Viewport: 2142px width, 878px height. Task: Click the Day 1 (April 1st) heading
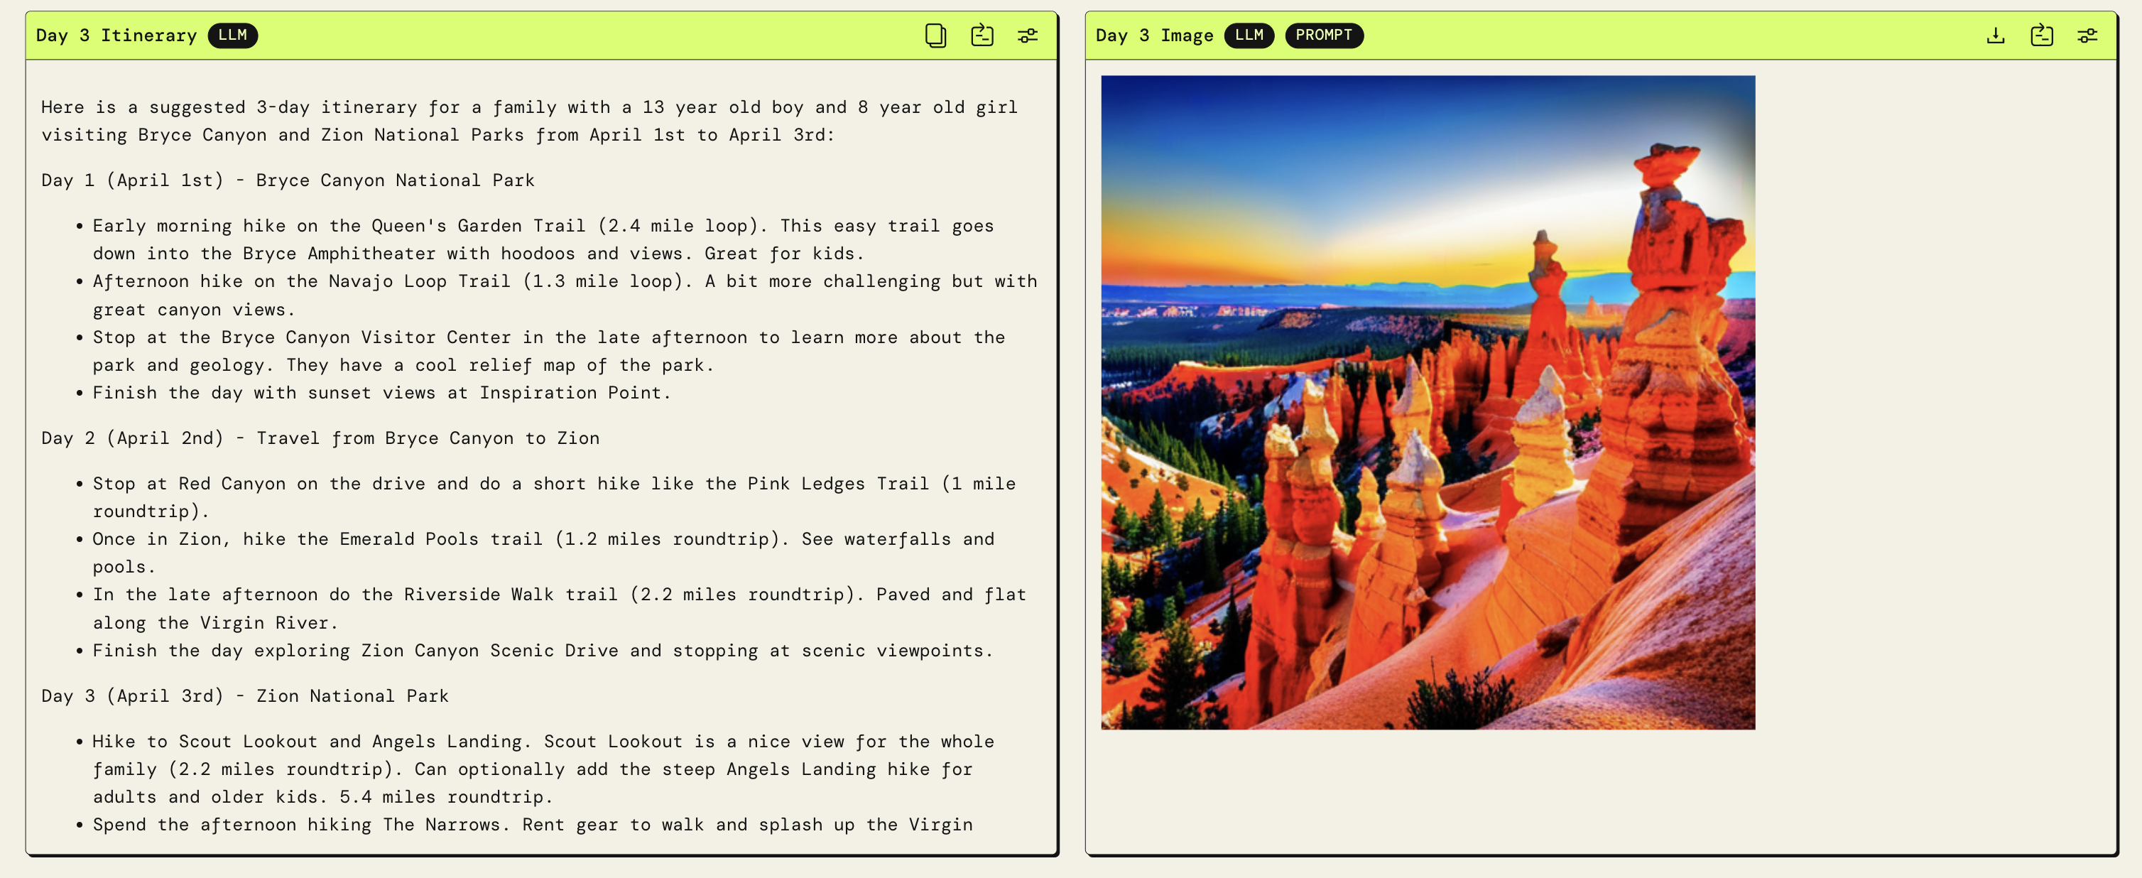click(288, 180)
